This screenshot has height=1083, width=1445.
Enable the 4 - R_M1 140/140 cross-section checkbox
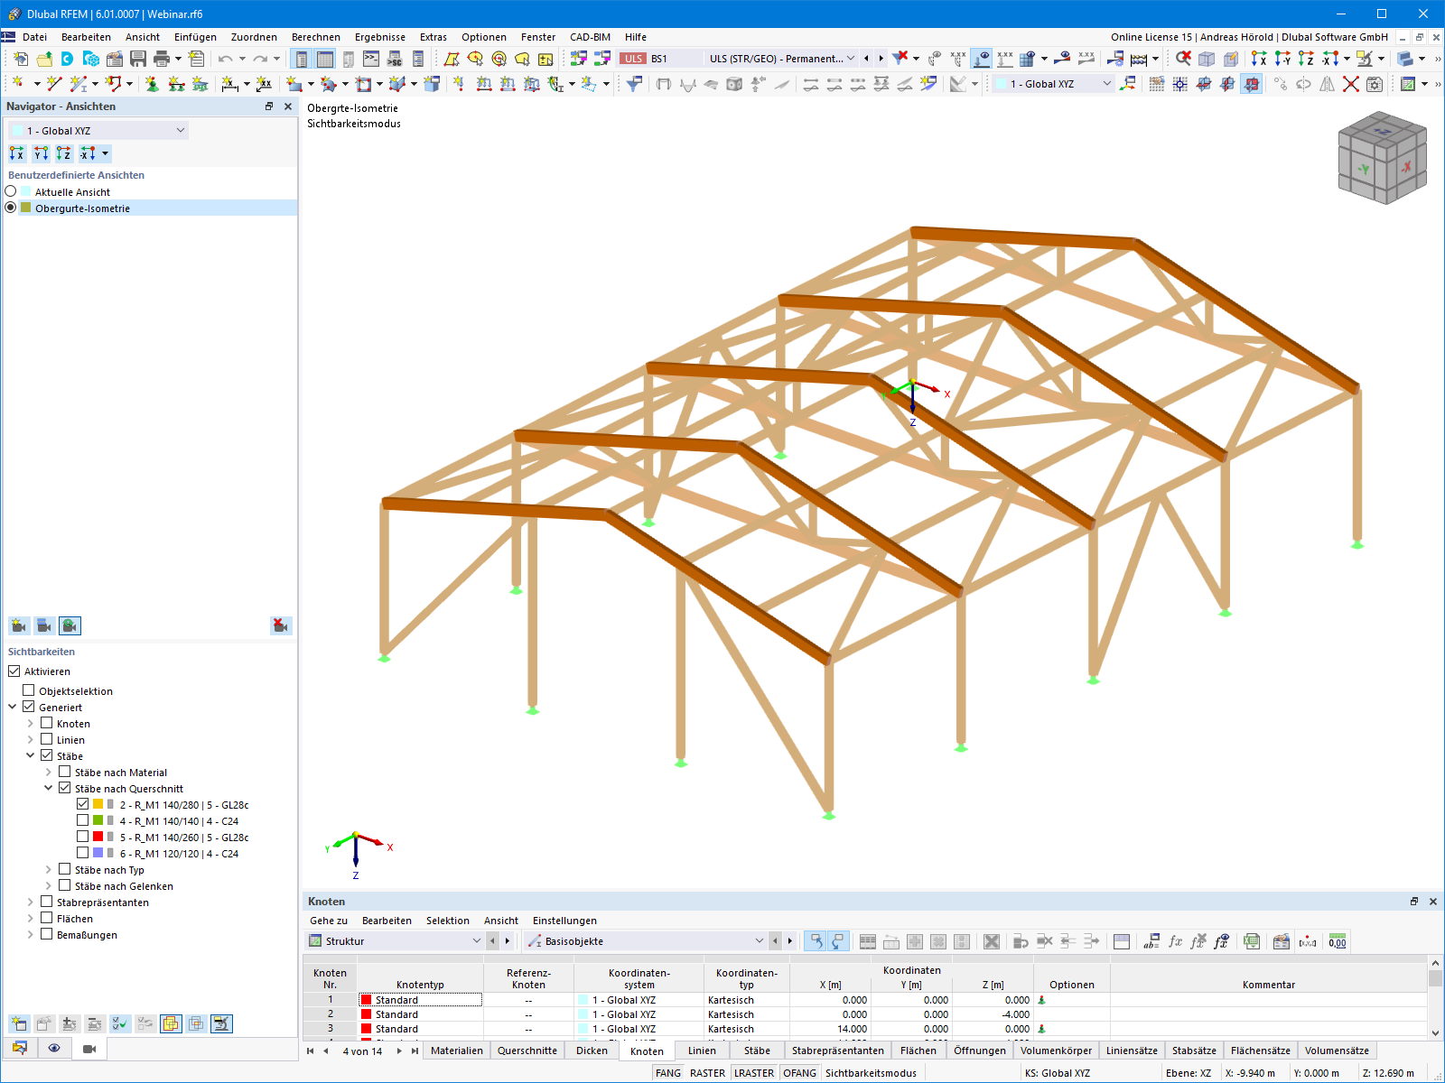point(83,820)
